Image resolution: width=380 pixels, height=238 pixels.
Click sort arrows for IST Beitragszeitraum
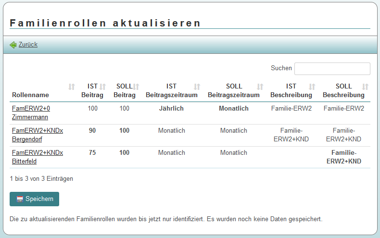197,87
